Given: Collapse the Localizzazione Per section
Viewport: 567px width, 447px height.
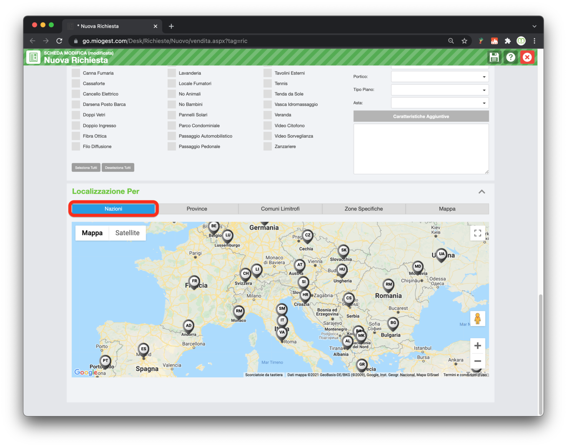Looking at the screenshot, I should 482,192.
